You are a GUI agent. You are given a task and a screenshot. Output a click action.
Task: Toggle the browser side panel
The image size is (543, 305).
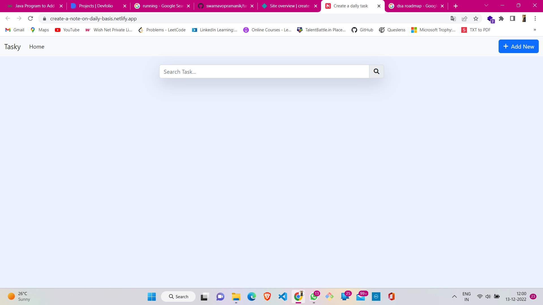(512, 19)
